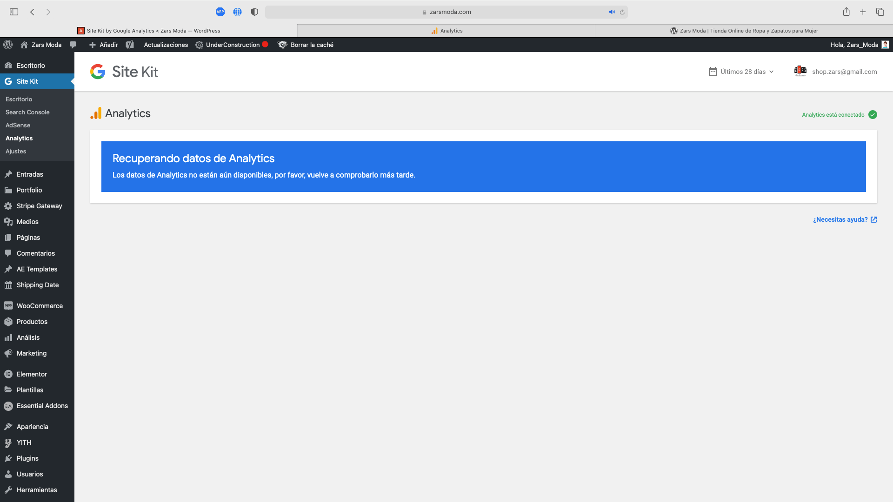Viewport: 893px width, 502px height.
Task: Open Elementor in the sidebar
Action: point(37,374)
